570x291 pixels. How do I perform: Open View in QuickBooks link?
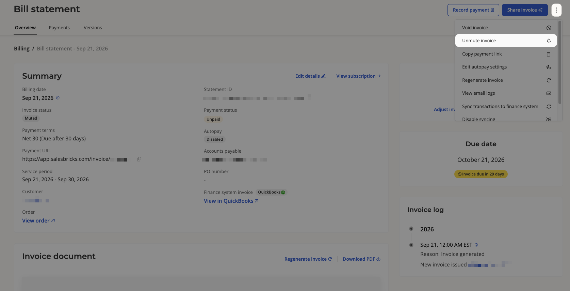point(231,201)
